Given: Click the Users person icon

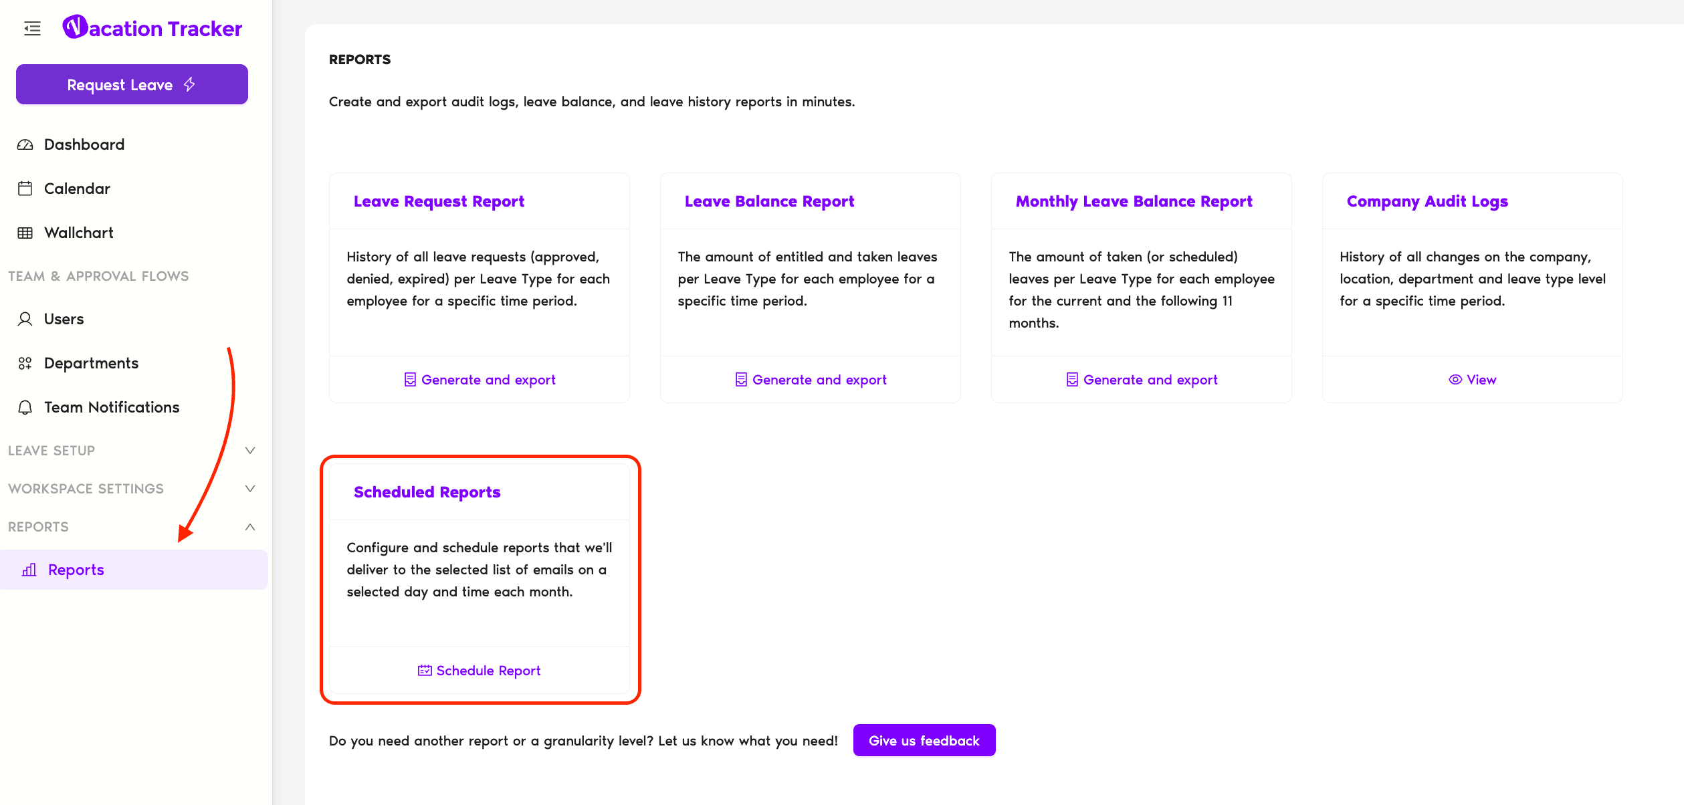Looking at the screenshot, I should pos(25,319).
